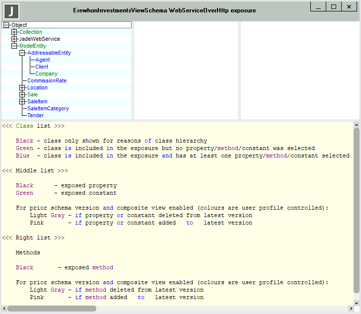The image size is (361, 314).
Task: Expand the SaleItem class node
Action: 22,102
